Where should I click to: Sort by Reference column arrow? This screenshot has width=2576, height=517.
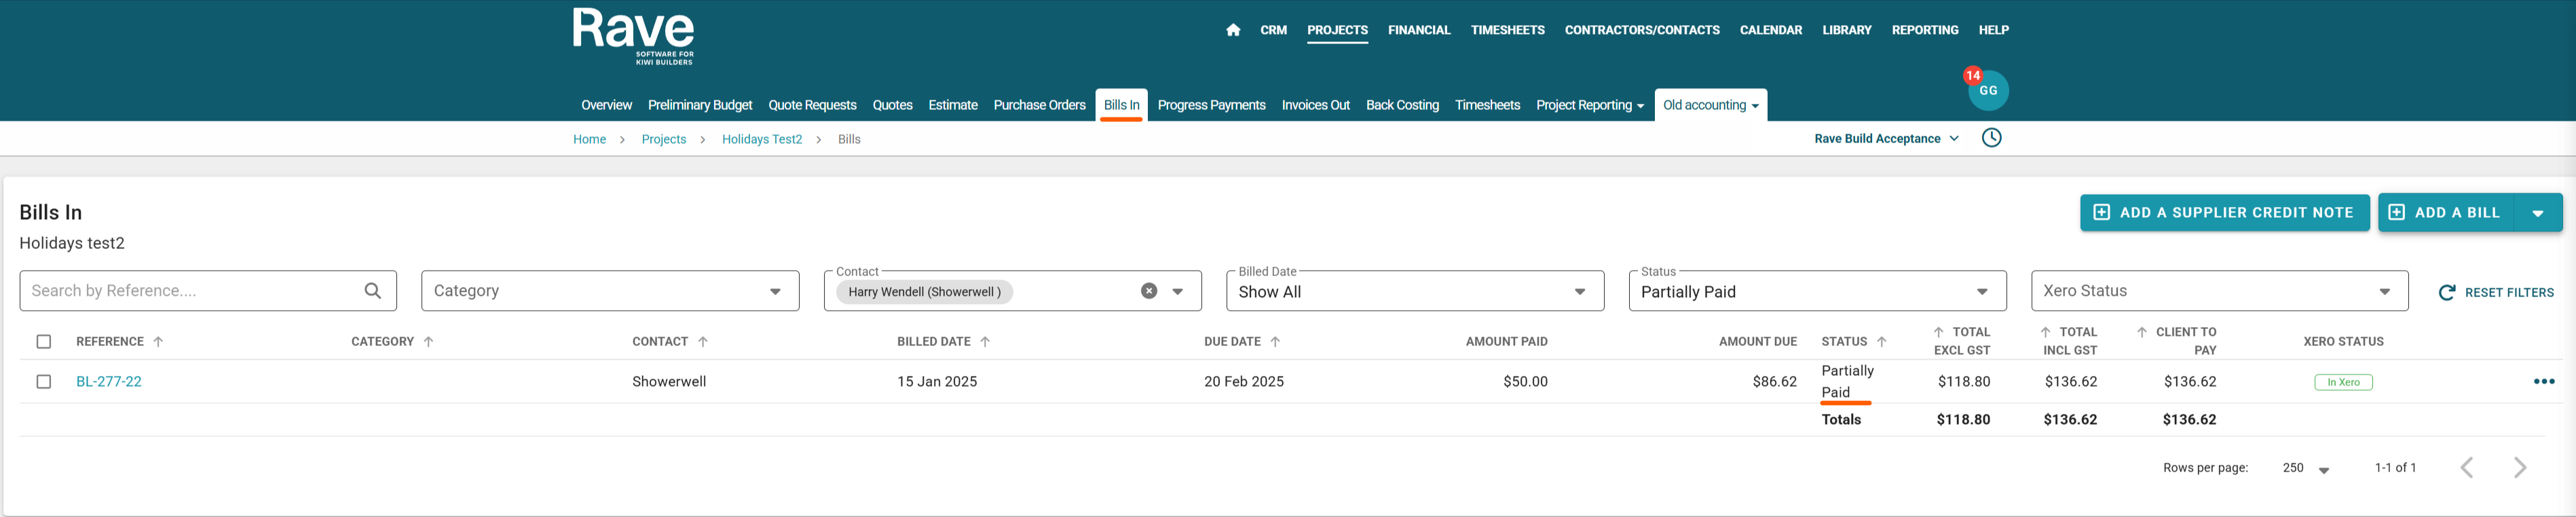pyautogui.click(x=158, y=342)
